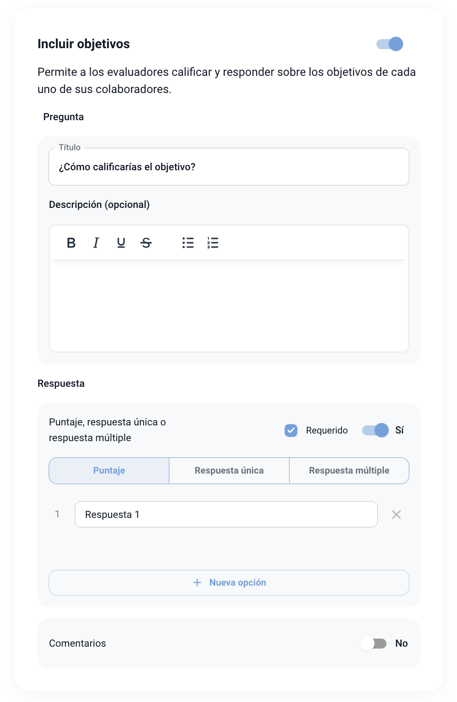Add an option with Nueva opción button

pos(229,583)
